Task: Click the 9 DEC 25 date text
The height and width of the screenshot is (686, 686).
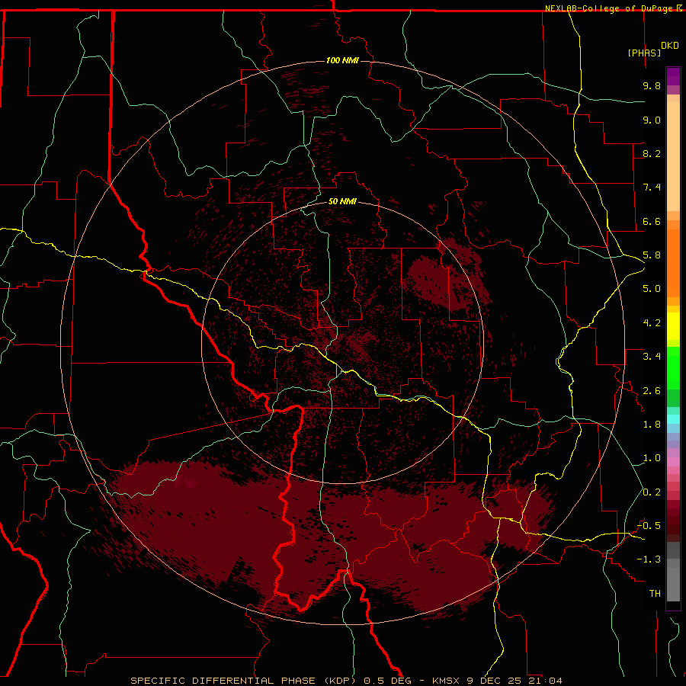Action: pyautogui.click(x=495, y=681)
